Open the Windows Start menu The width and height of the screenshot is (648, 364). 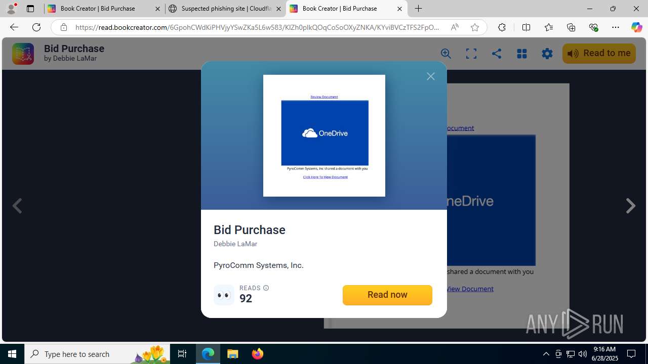12,354
